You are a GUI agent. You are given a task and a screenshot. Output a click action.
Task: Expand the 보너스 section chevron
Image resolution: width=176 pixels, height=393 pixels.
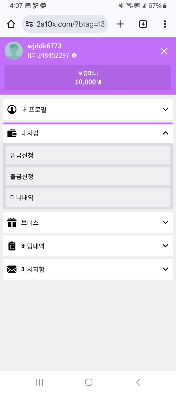click(165, 222)
